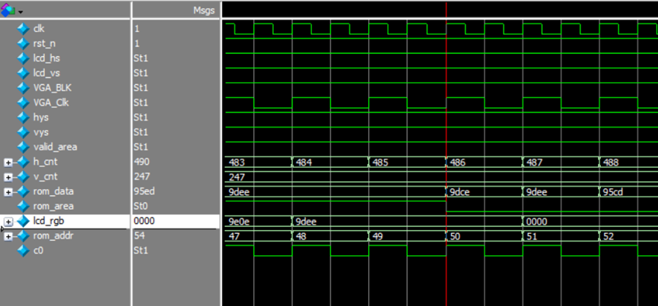
Task: Click the rom_area value St0
Action: (x=141, y=207)
